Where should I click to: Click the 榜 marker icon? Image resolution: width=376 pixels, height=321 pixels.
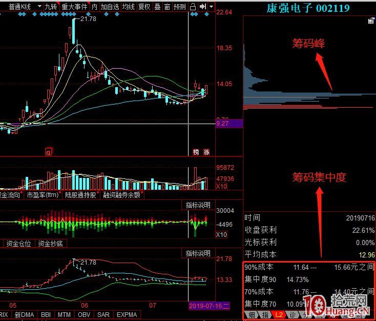(196, 152)
